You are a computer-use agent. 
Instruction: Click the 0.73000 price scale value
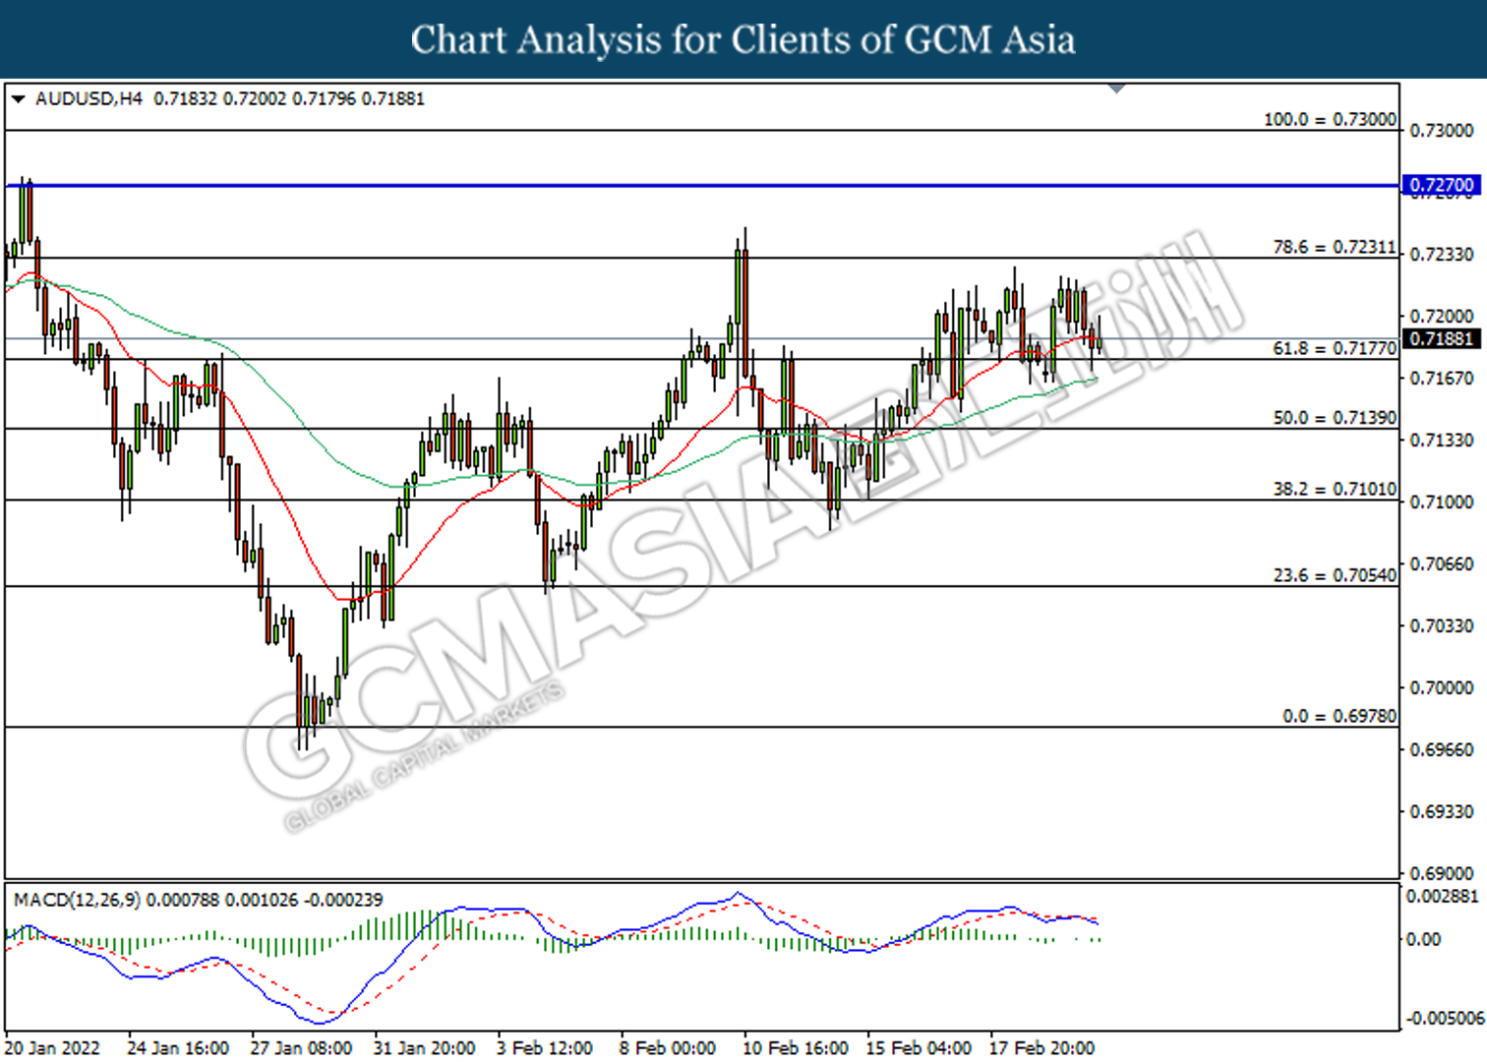1442,131
